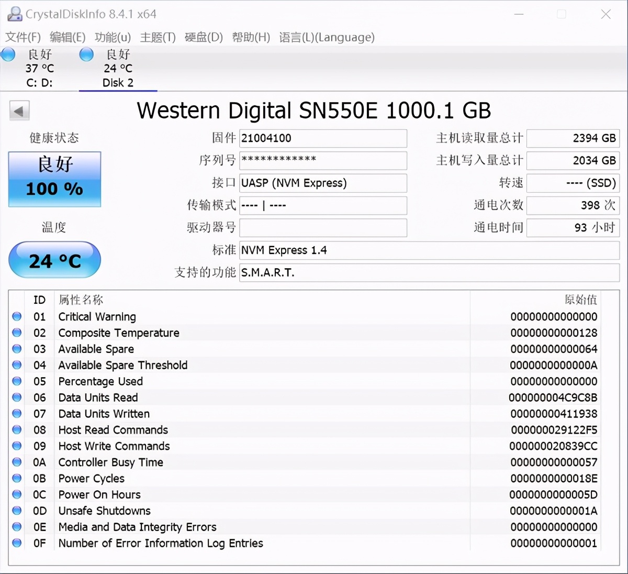Click the firmware field 21004100
This screenshot has height=574, width=628.
323,138
